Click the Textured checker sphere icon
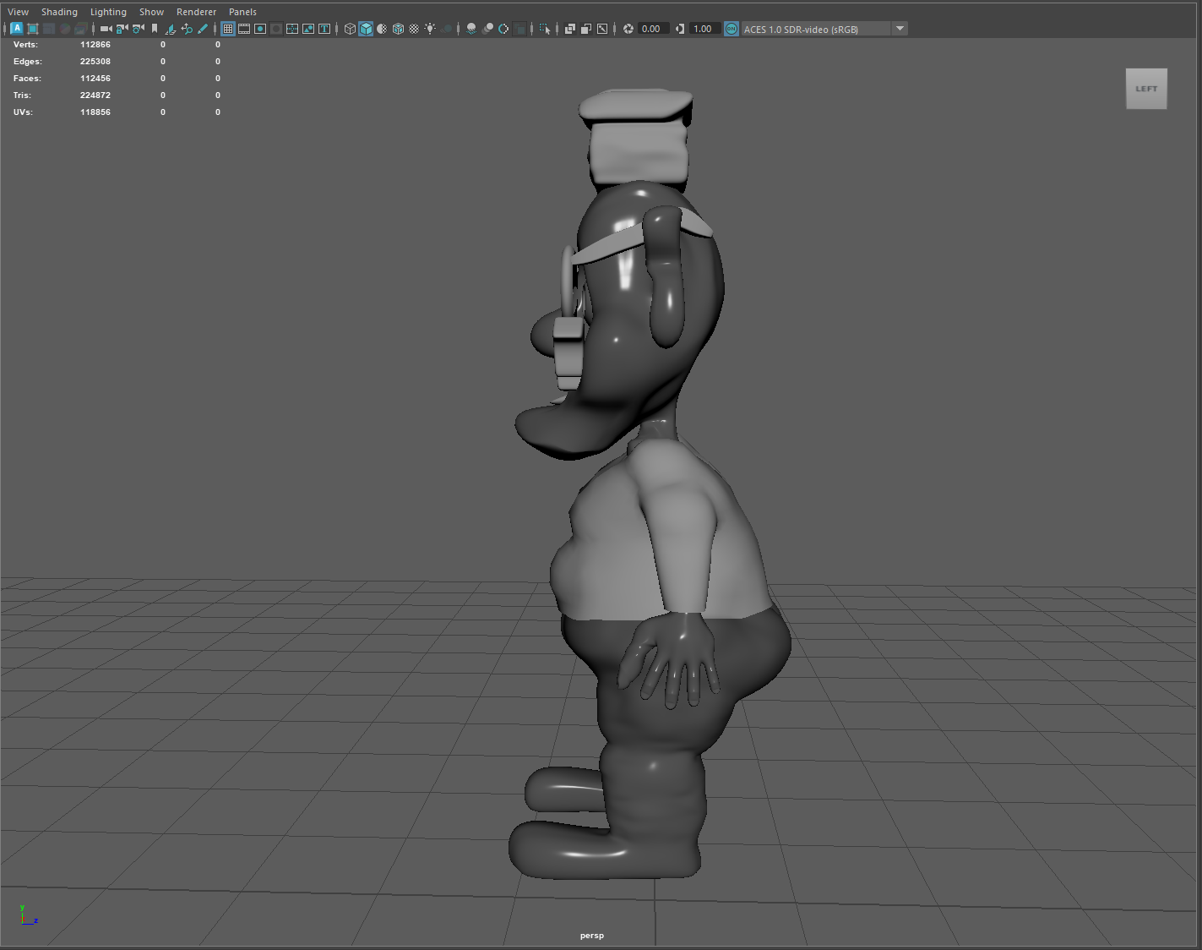Image resolution: width=1202 pixels, height=950 pixels. 414,29
